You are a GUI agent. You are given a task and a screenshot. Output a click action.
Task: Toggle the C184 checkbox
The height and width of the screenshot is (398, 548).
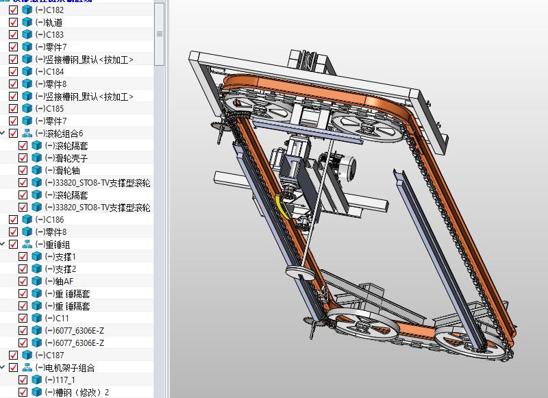pos(13,71)
